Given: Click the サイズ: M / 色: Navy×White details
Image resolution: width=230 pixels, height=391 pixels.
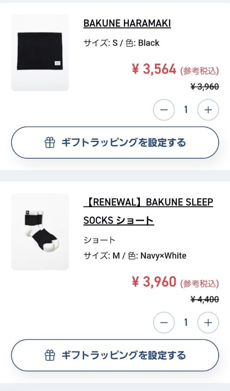Looking at the screenshot, I should pyautogui.click(x=135, y=256).
